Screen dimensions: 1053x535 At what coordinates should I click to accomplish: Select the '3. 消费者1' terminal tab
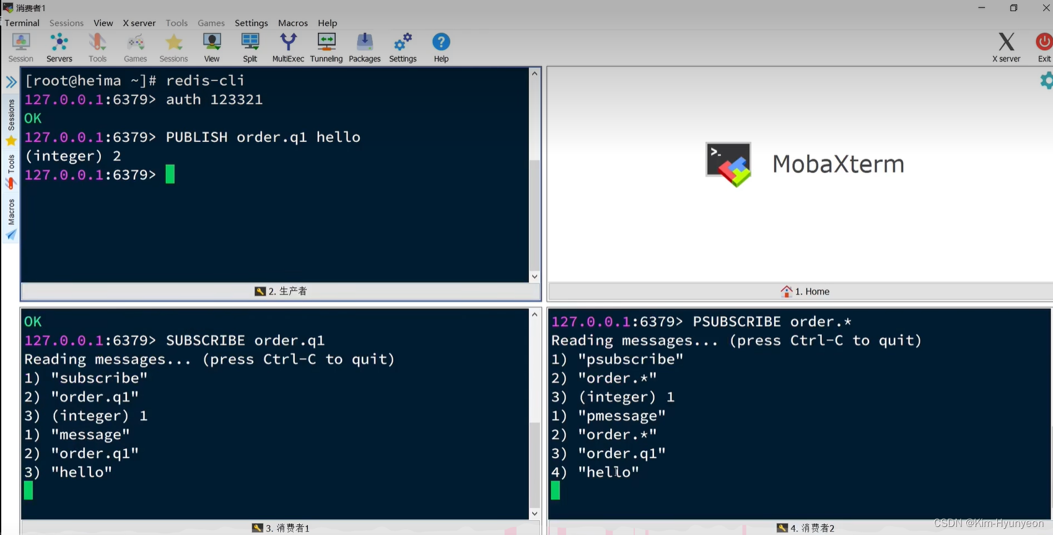point(281,528)
